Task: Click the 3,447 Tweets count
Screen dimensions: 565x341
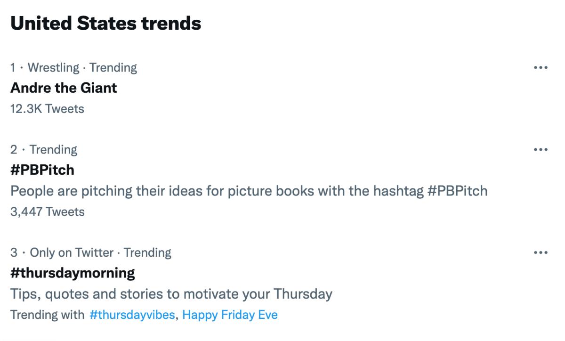Action: 48,211
